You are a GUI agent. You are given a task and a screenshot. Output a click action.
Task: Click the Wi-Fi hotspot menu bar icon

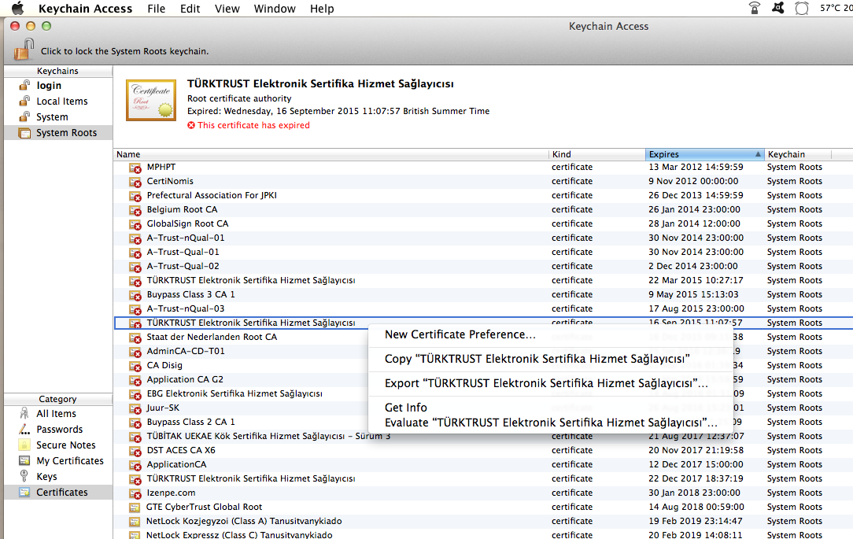[x=755, y=8]
